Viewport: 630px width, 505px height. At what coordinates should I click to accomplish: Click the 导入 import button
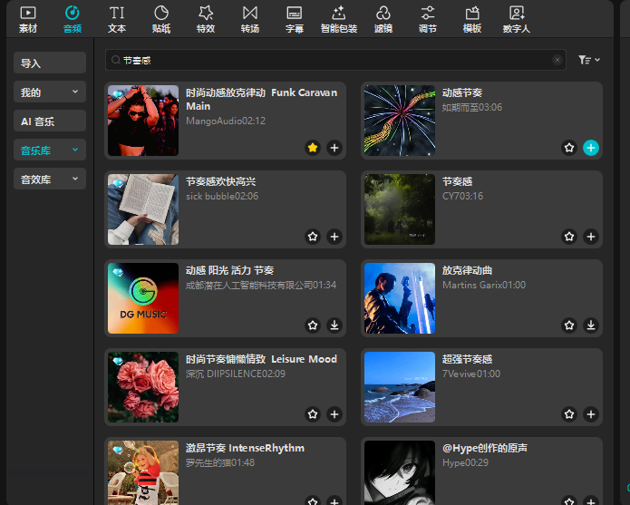click(50, 63)
